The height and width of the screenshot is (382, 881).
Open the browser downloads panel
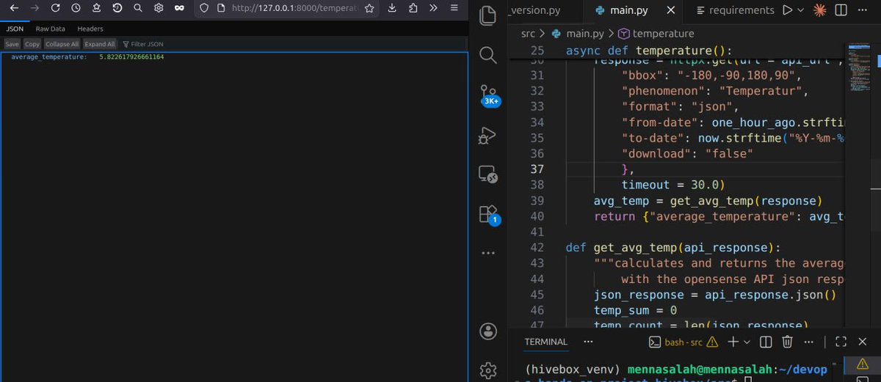click(x=392, y=9)
